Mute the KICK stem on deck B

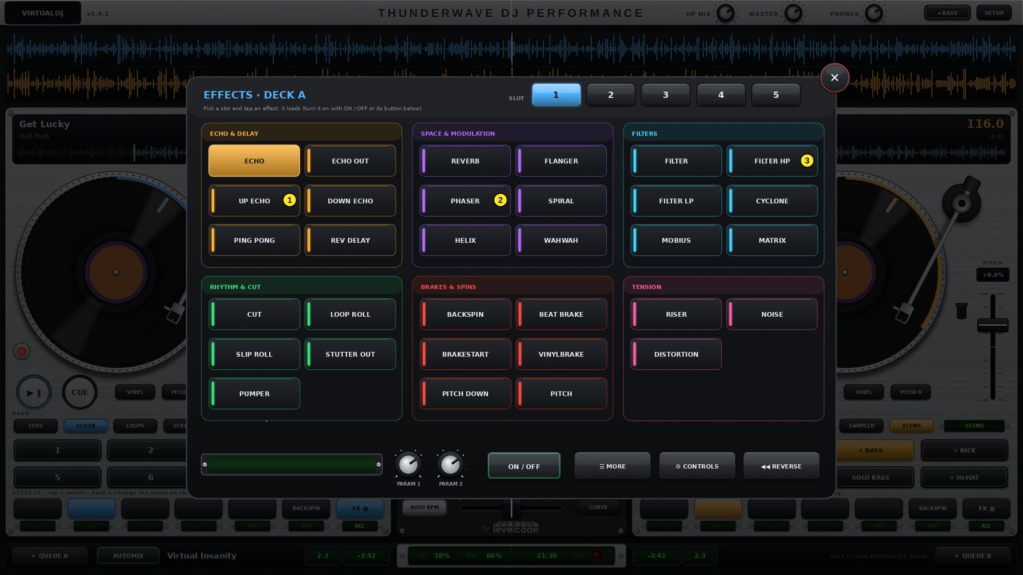[964, 450]
